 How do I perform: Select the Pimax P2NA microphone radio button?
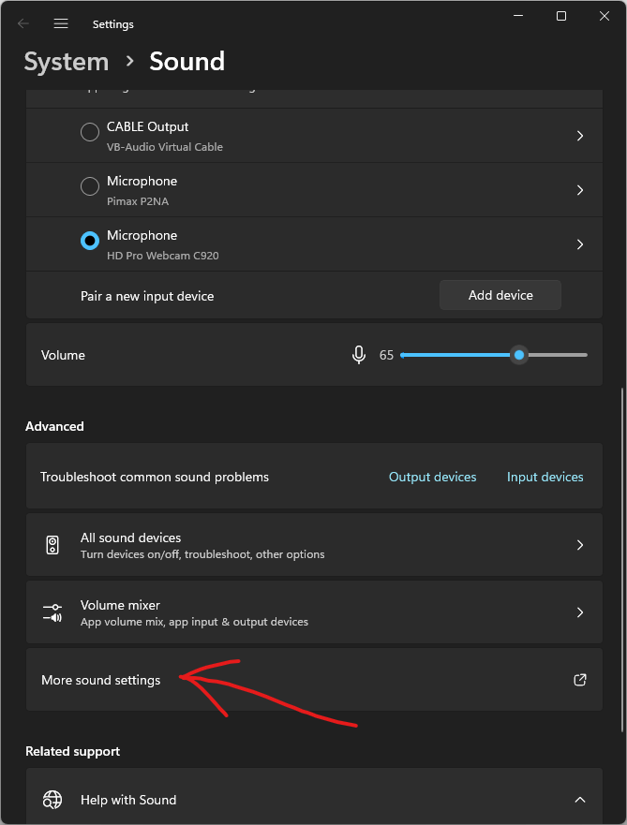(x=90, y=187)
